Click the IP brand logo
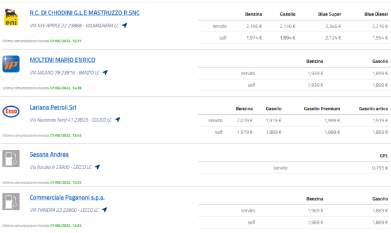This screenshot has height=233, width=391. click(11, 64)
